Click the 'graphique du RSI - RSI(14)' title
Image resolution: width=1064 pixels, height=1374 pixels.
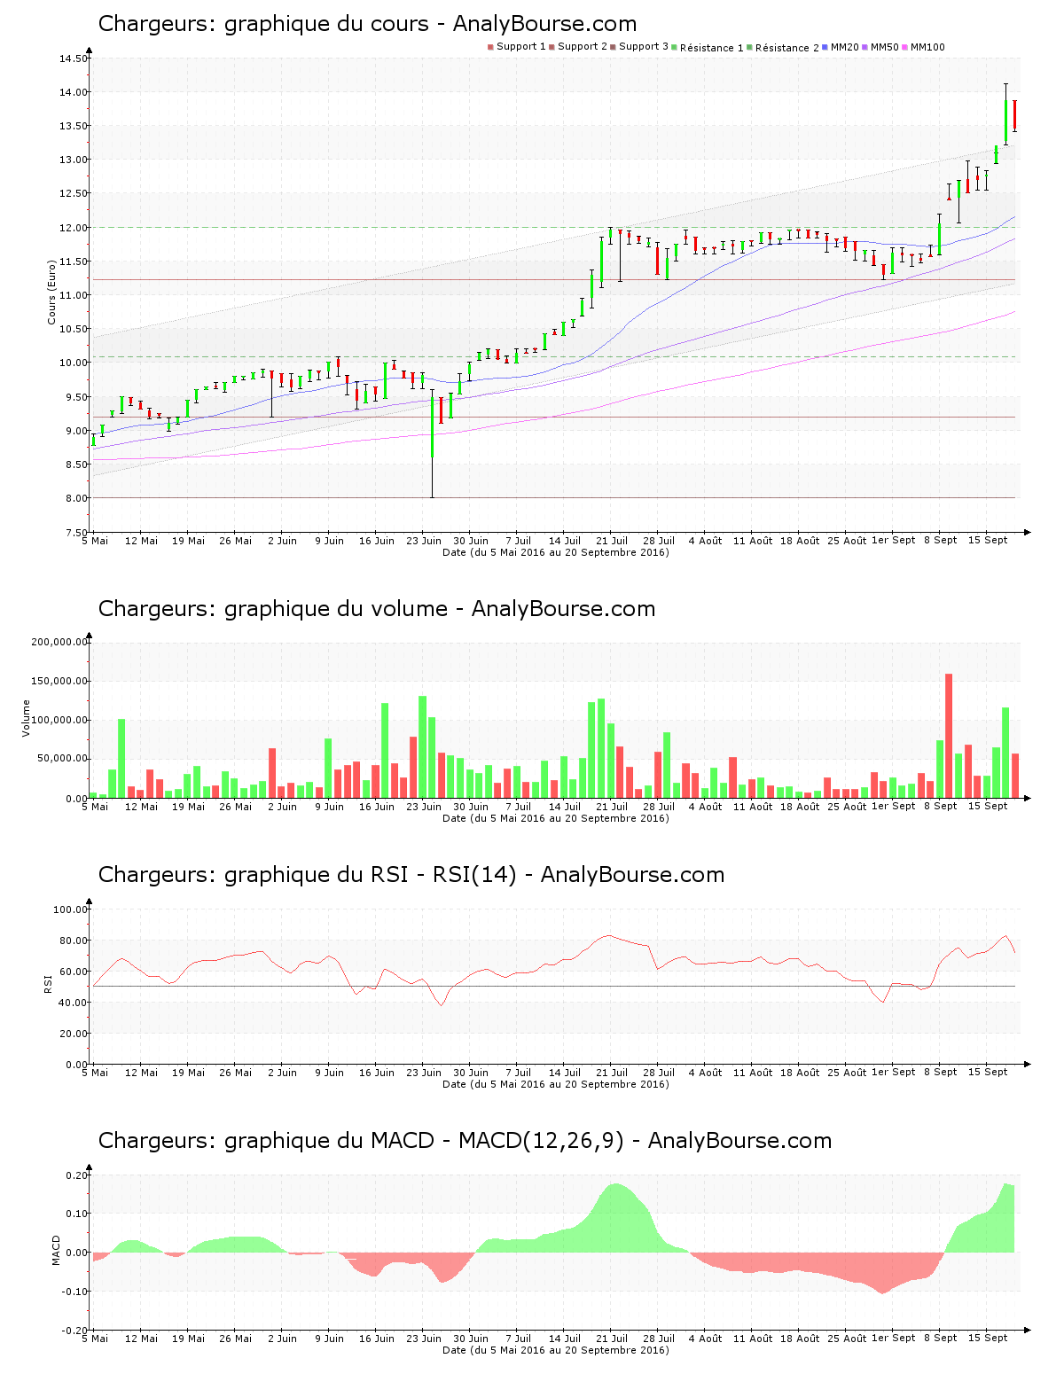click(411, 875)
